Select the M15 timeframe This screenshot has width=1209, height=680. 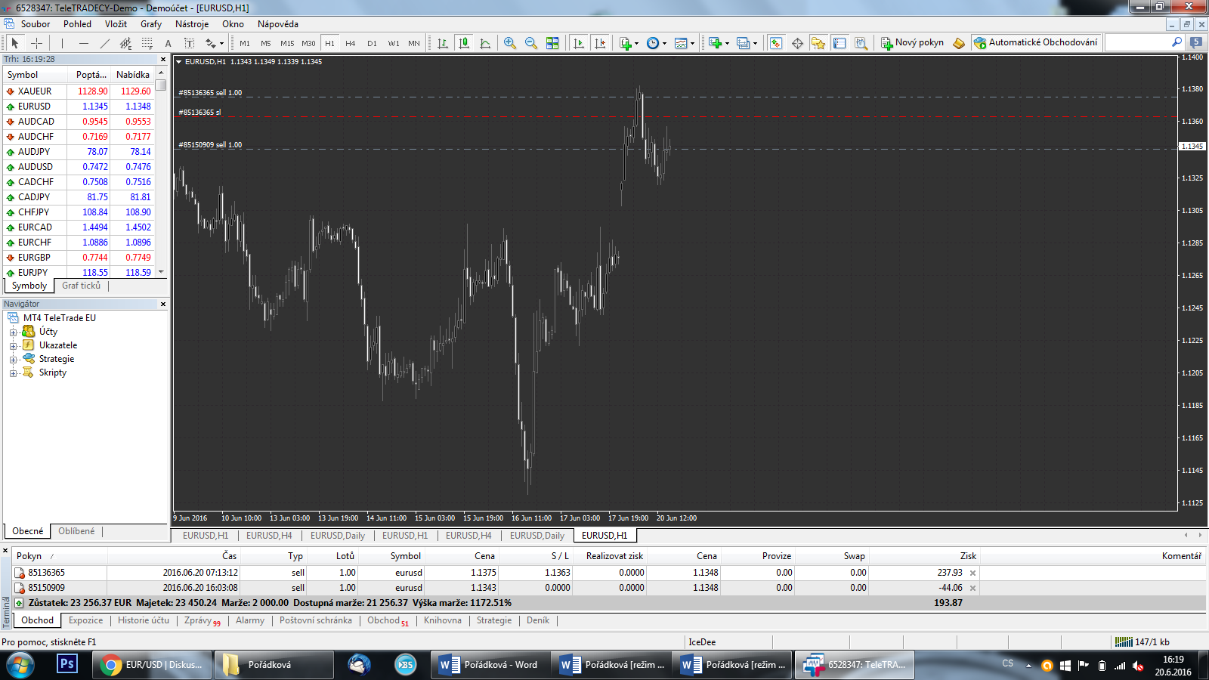[x=287, y=43]
